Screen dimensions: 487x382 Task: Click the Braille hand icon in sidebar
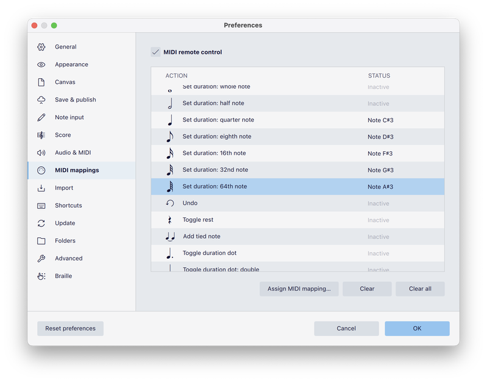tap(41, 276)
